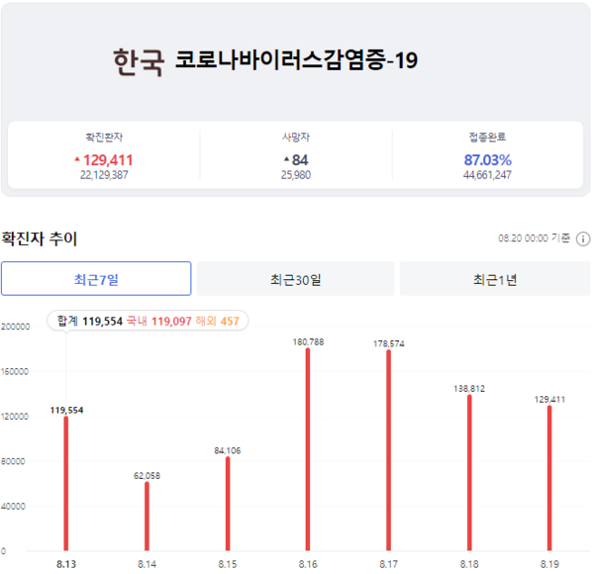Click the 한국 코로나바이러스감염증-19 title
This screenshot has height=574, width=594.
(265, 61)
